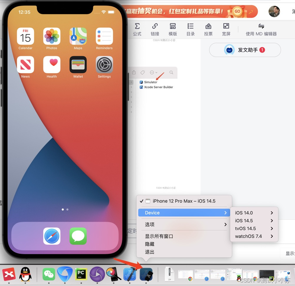Select Xcode Server Builder in the file list

click(156, 87)
